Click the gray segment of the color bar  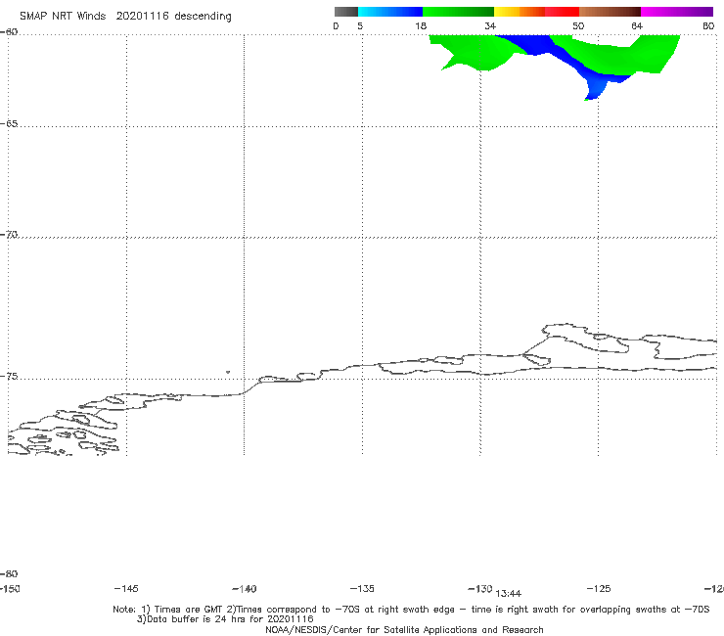point(346,12)
